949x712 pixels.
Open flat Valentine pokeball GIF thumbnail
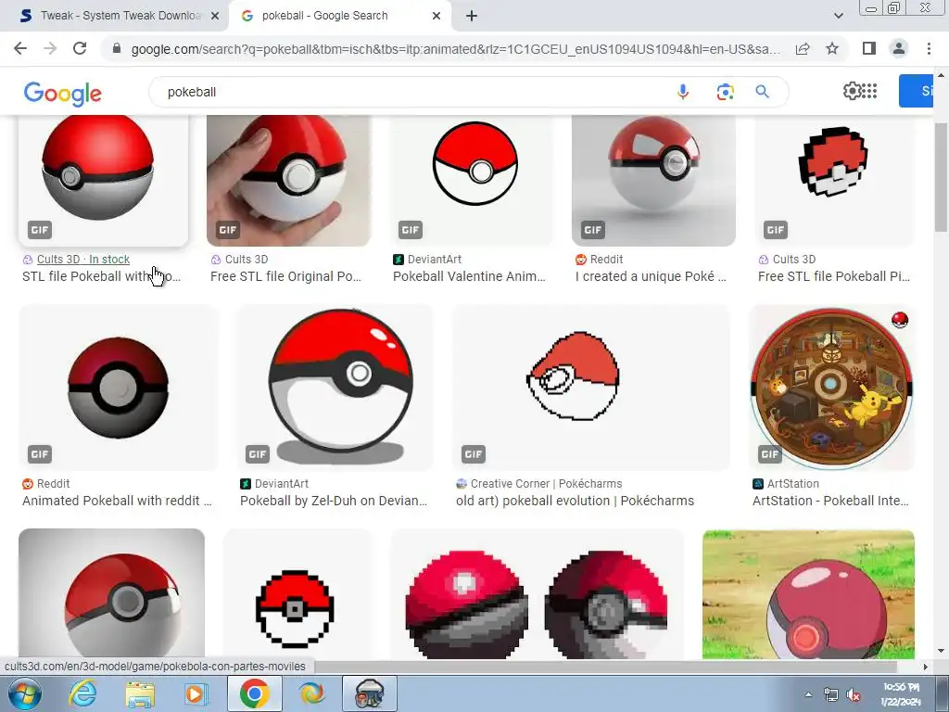(x=472, y=181)
